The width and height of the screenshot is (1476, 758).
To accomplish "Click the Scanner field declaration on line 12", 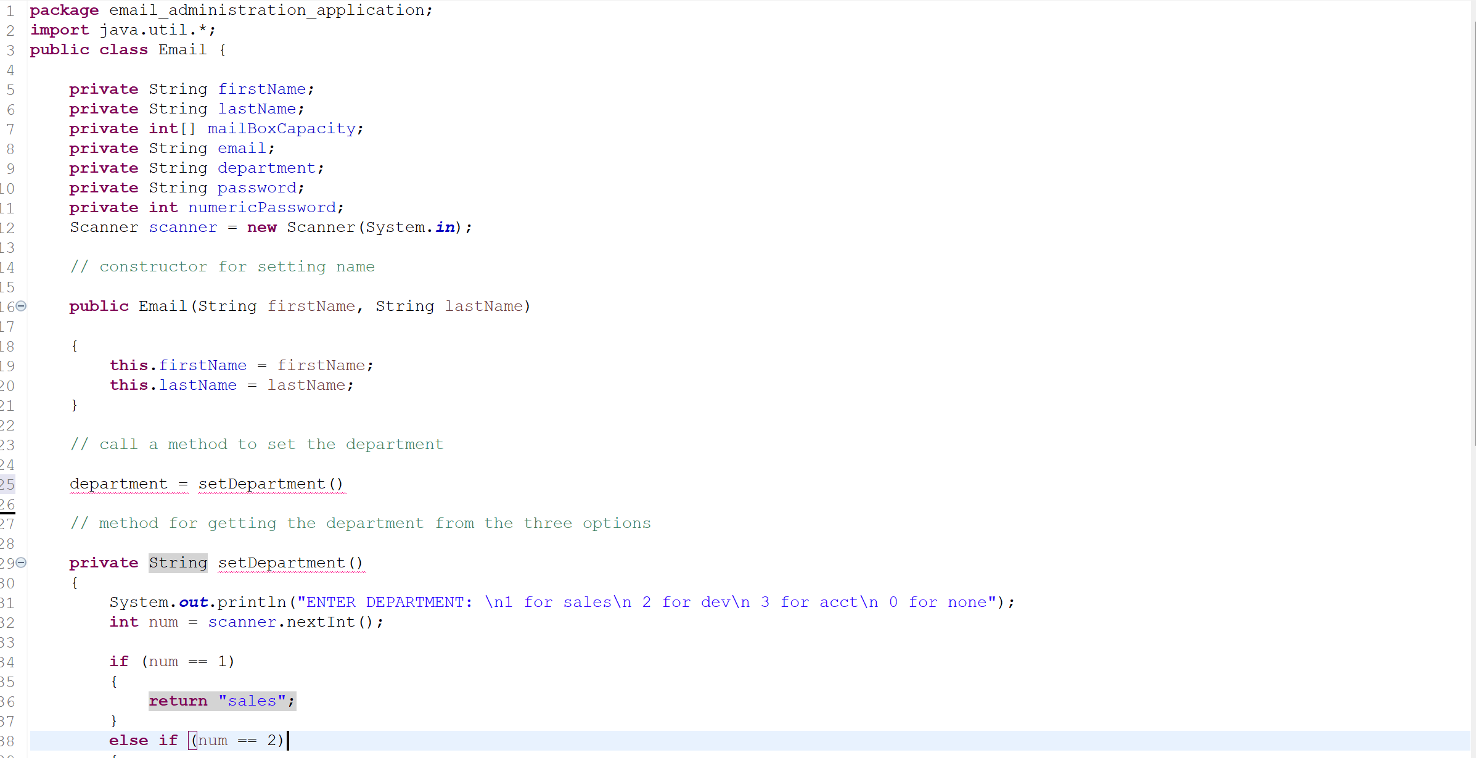I will (x=270, y=228).
